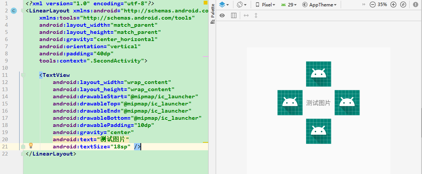The image size is (422, 174).
Task: Zoom out the layout preview
Action: (372, 5)
